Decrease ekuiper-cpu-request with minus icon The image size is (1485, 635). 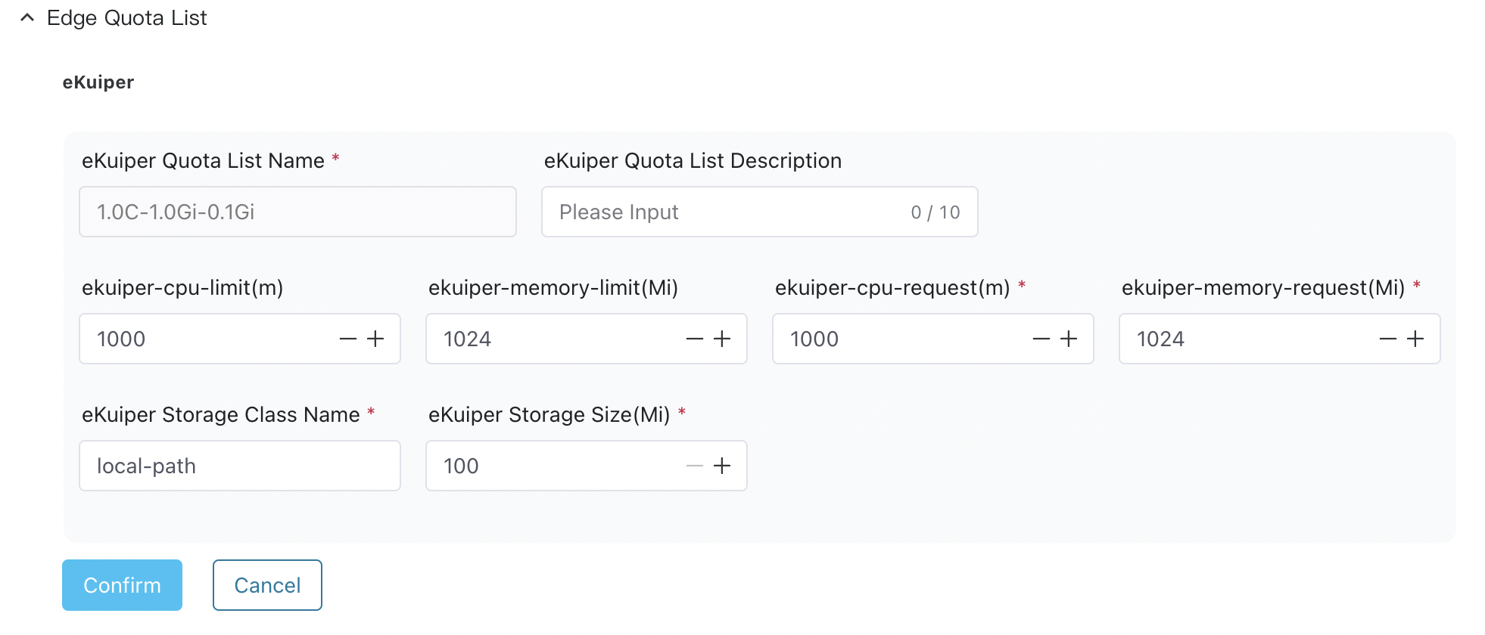tap(1041, 339)
